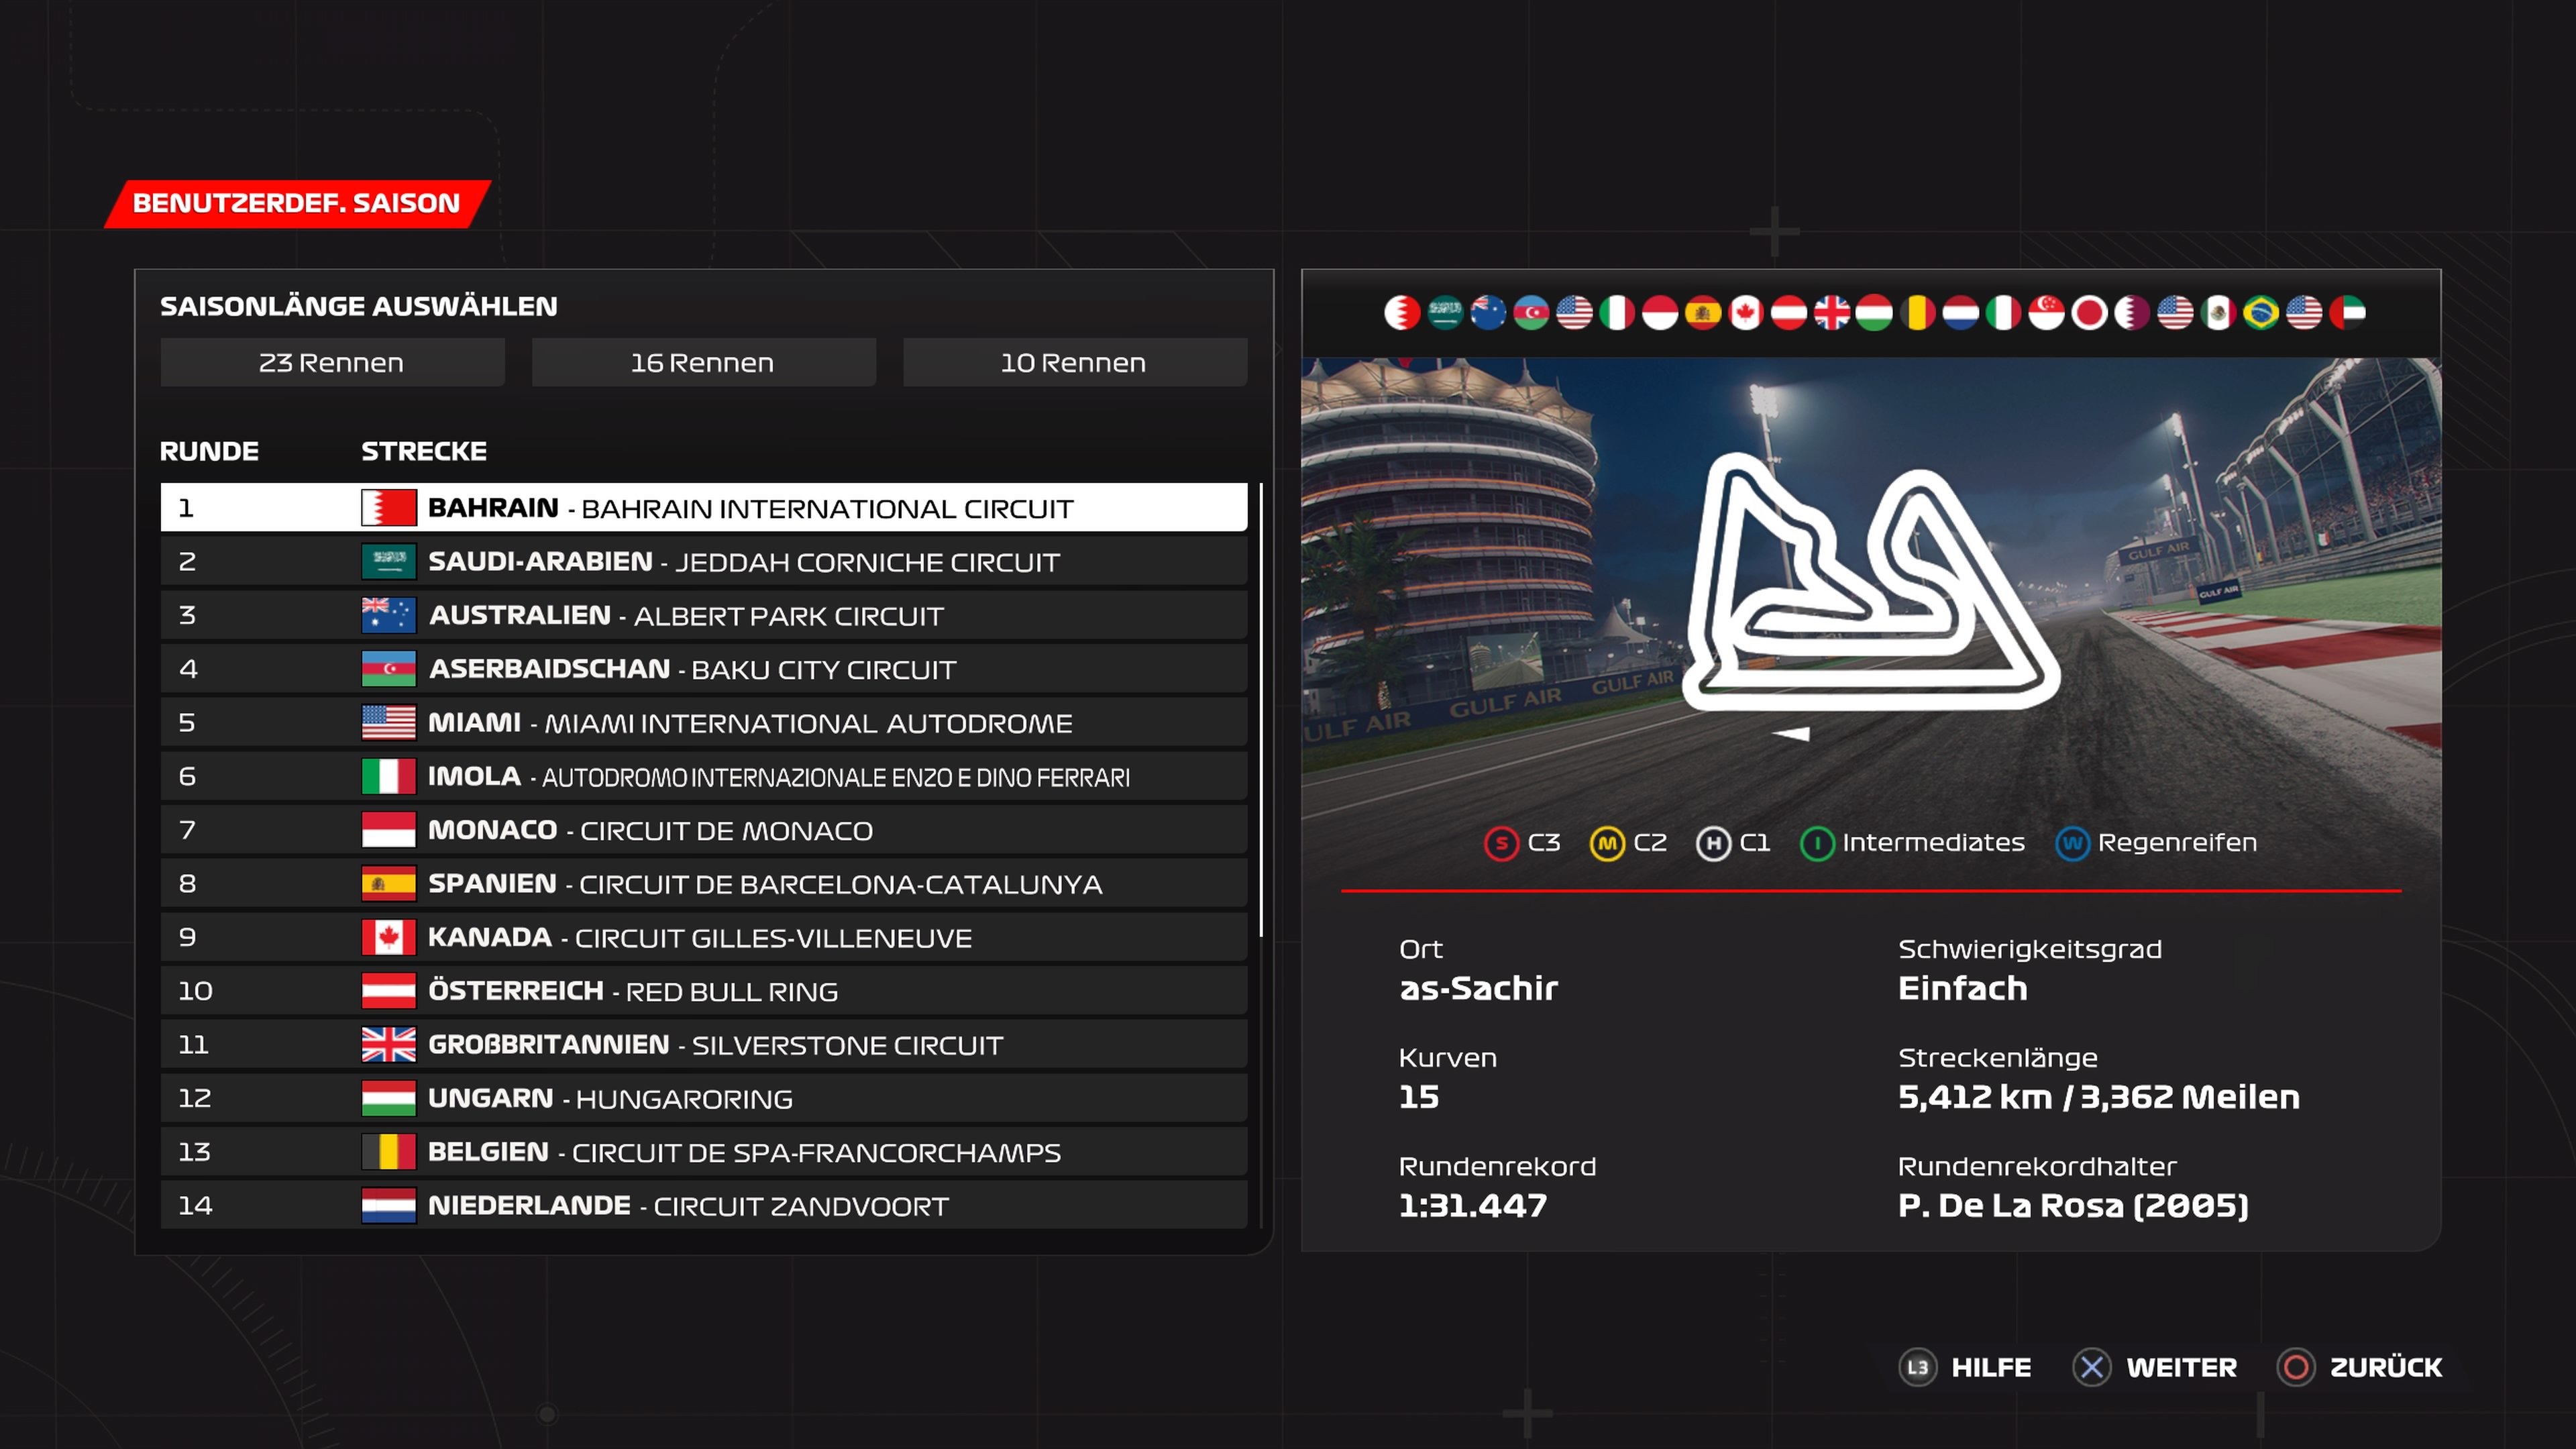Click the WEITER continue button

point(2155,1367)
